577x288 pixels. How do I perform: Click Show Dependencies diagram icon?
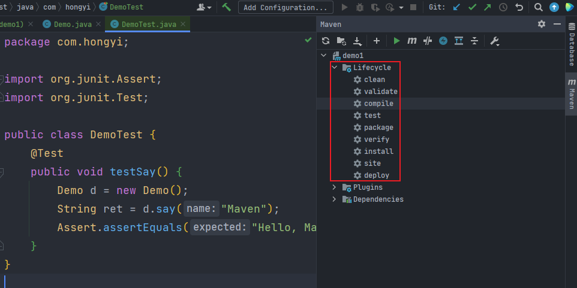click(x=459, y=41)
